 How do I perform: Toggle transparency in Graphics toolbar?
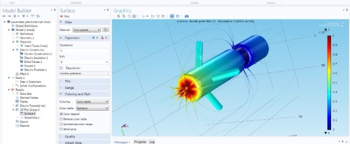[178, 16]
